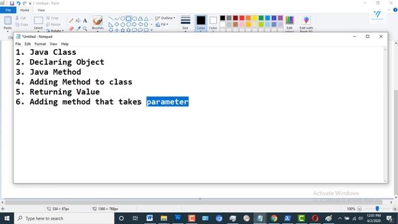Open the Windows Start menu
Image resolution: width=398 pixels, height=224 pixels.
pos(7,218)
